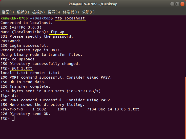Screen dimensions: 186x139
Task: Click the 'put 1.txt' command line
Action: tap(22, 68)
